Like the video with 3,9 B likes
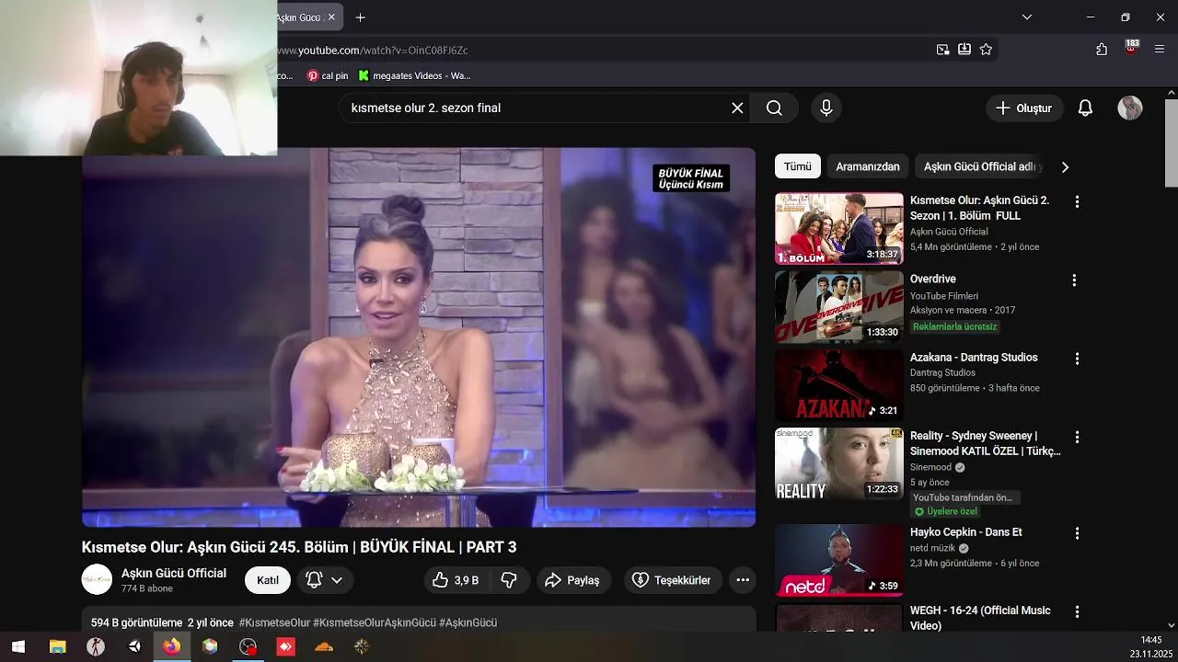The image size is (1178, 662). click(x=456, y=580)
